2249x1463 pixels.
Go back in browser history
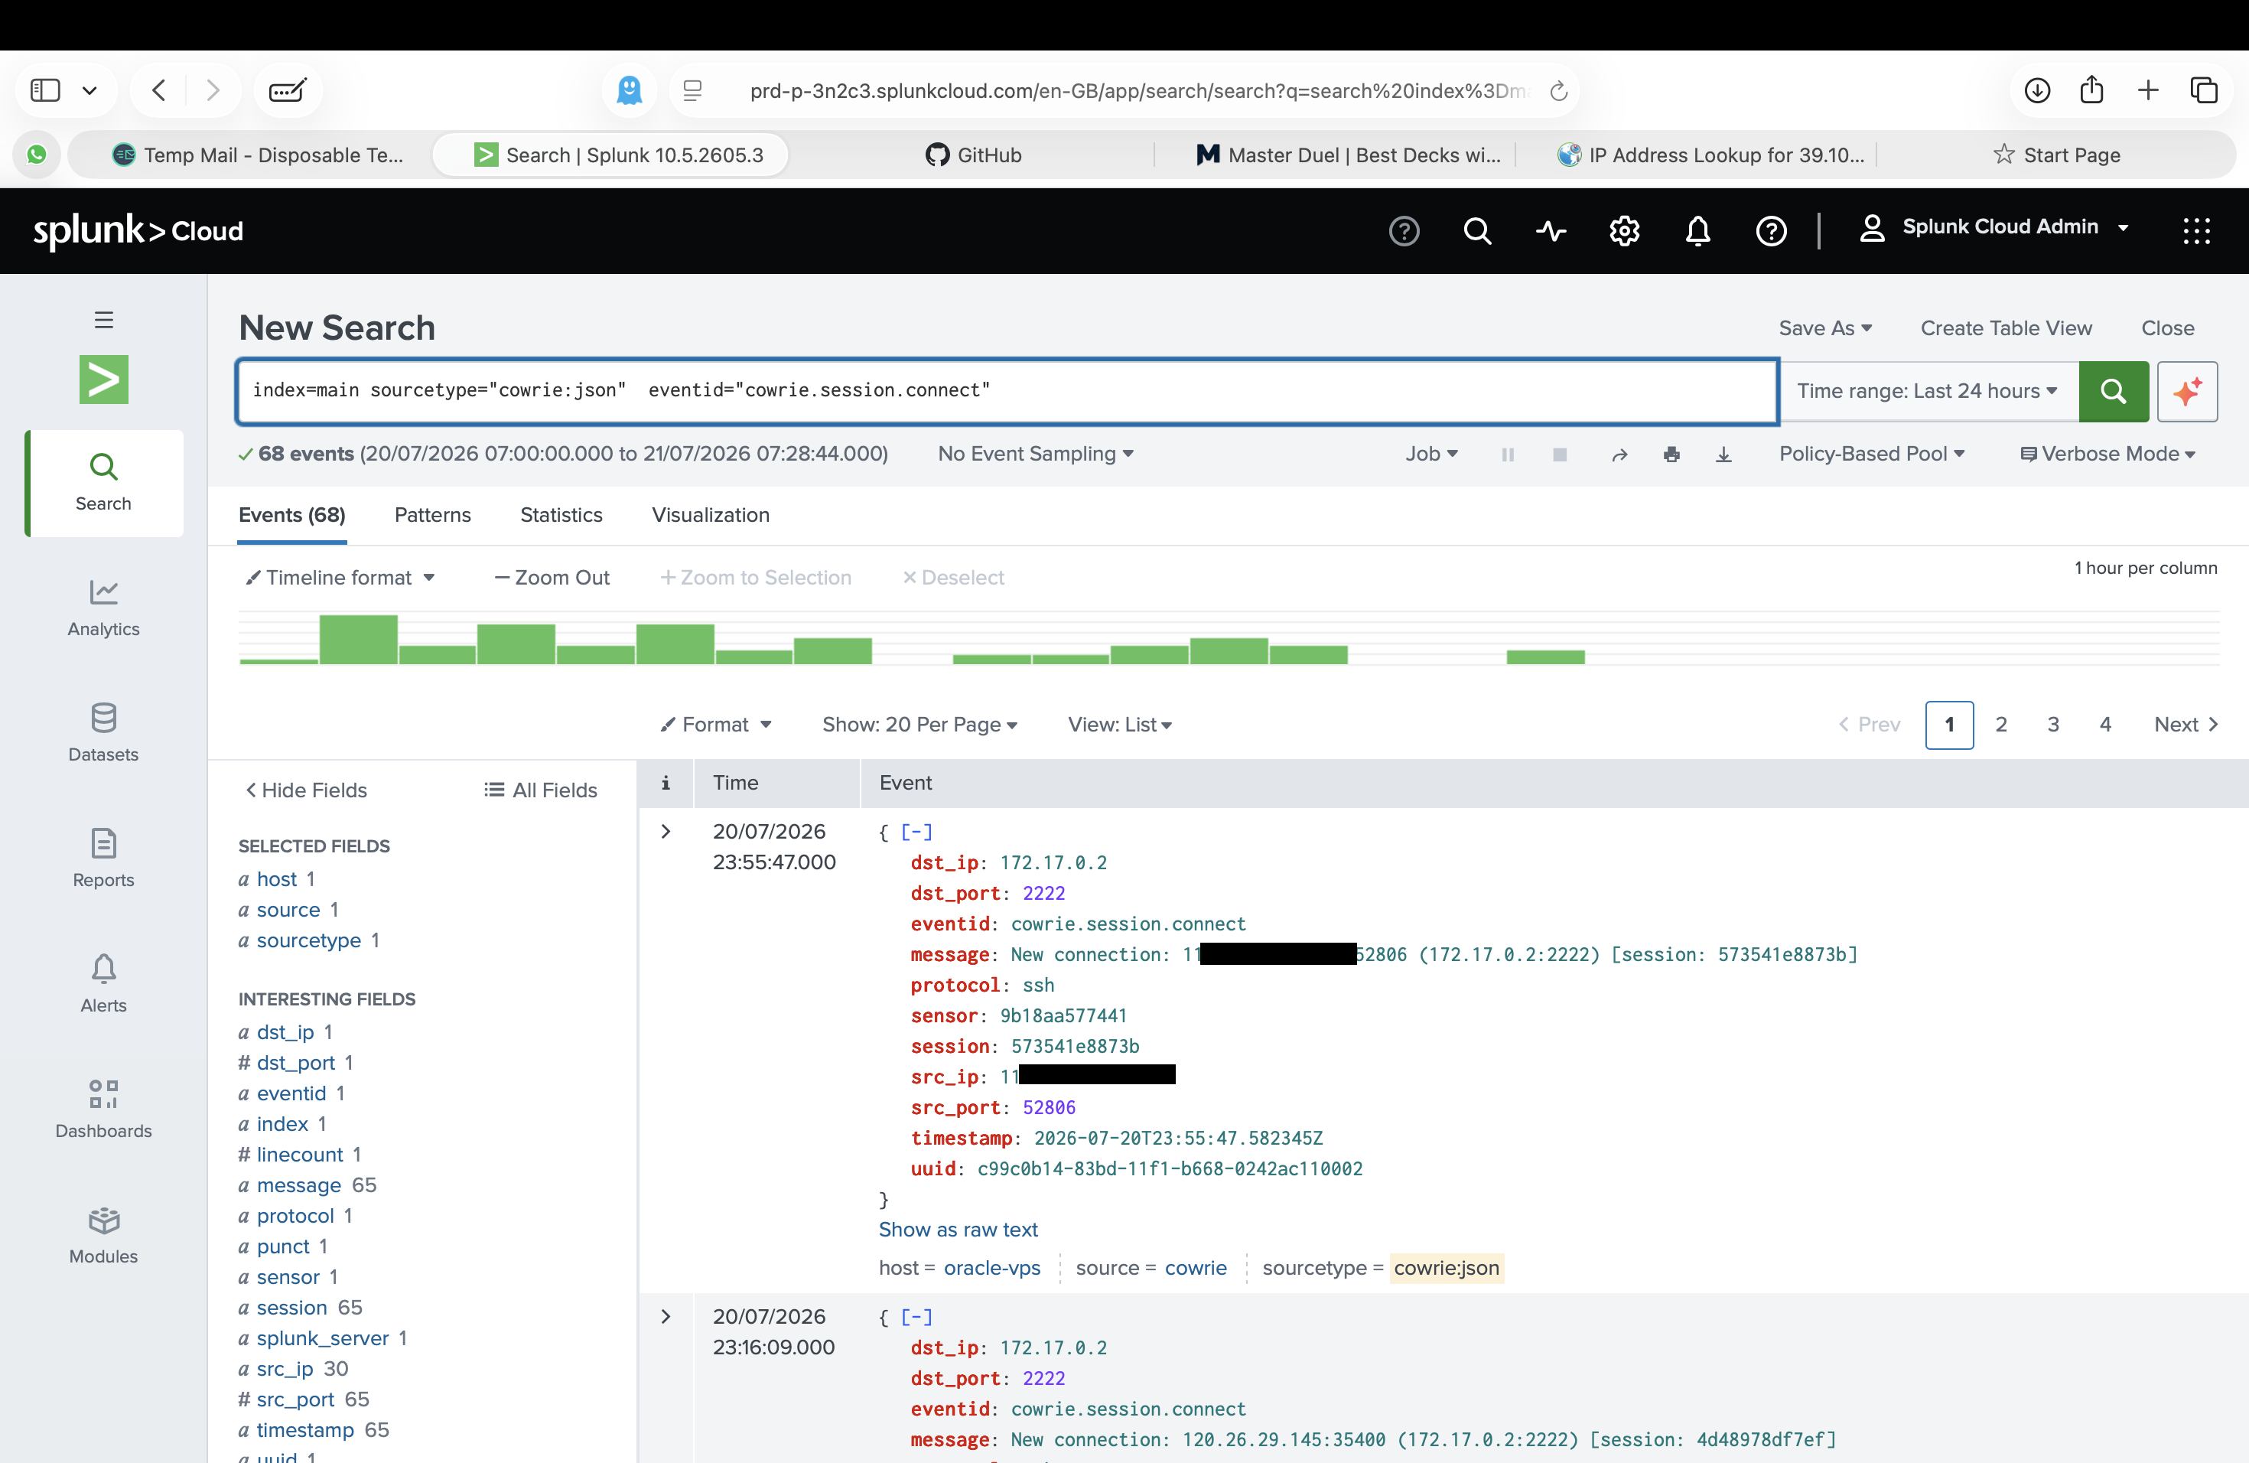point(159,91)
